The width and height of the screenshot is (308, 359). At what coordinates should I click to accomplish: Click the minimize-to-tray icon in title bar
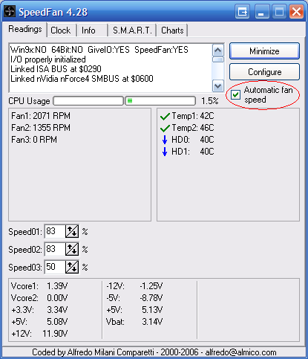[x=242, y=11]
